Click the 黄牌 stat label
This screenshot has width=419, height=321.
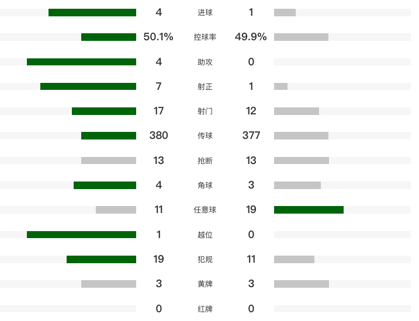coord(205,284)
